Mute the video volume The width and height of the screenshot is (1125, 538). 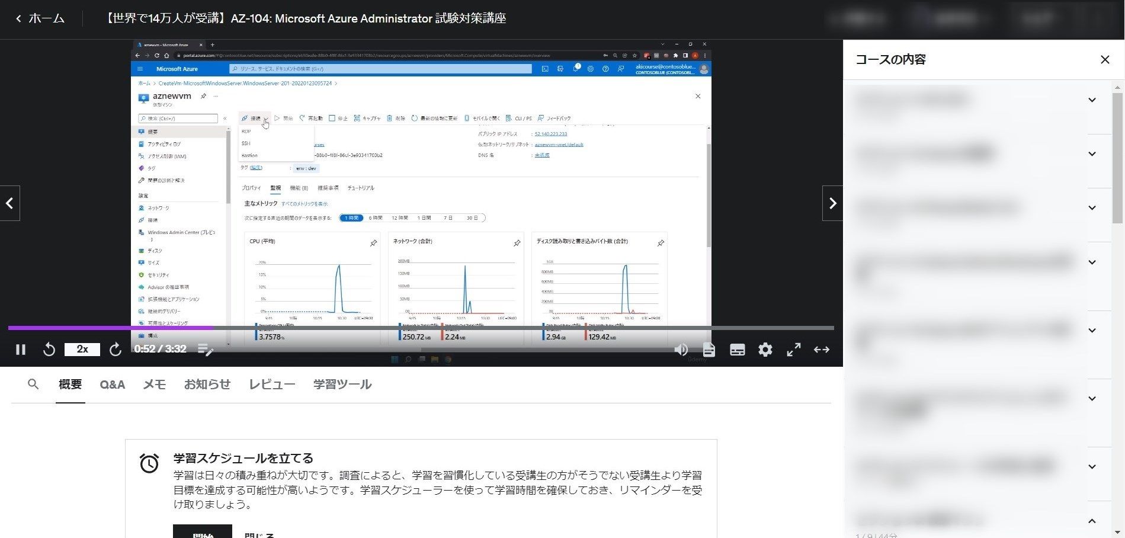tap(681, 350)
